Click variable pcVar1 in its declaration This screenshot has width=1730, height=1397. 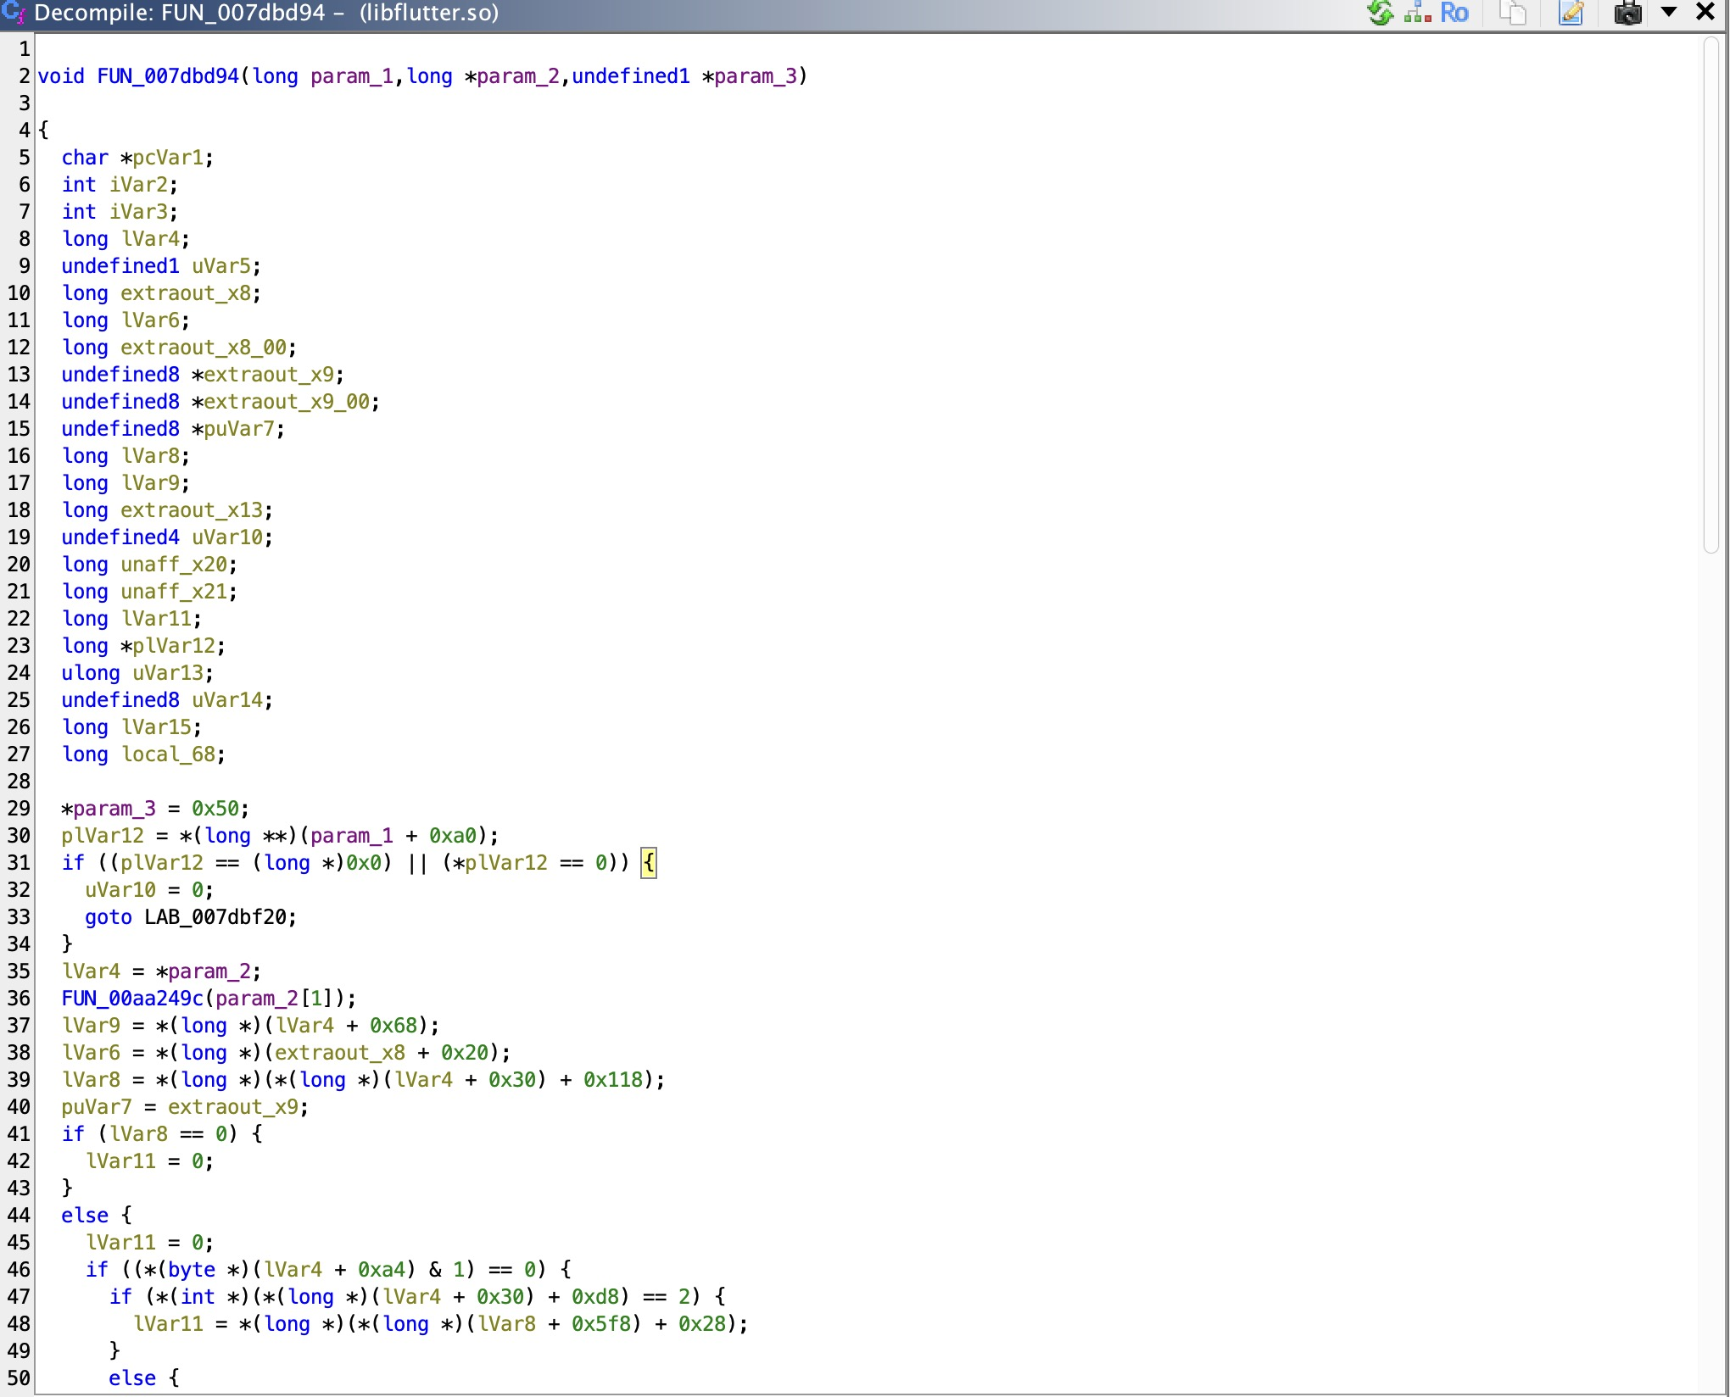pos(168,158)
